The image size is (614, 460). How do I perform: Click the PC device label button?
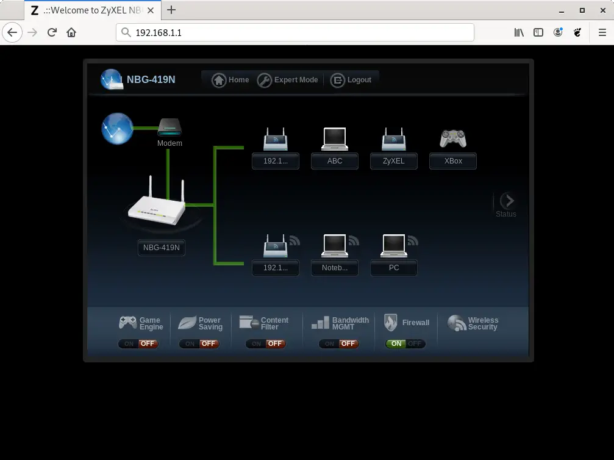pos(394,268)
